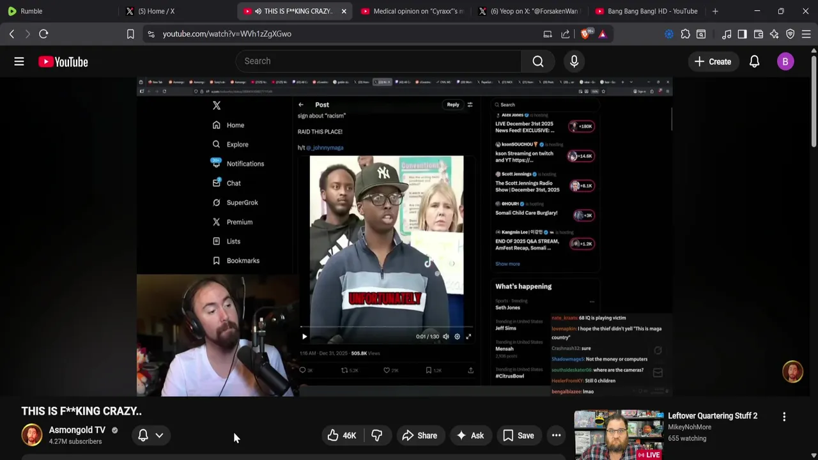Mute the tab via its speaker icon

tap(258, 11)
